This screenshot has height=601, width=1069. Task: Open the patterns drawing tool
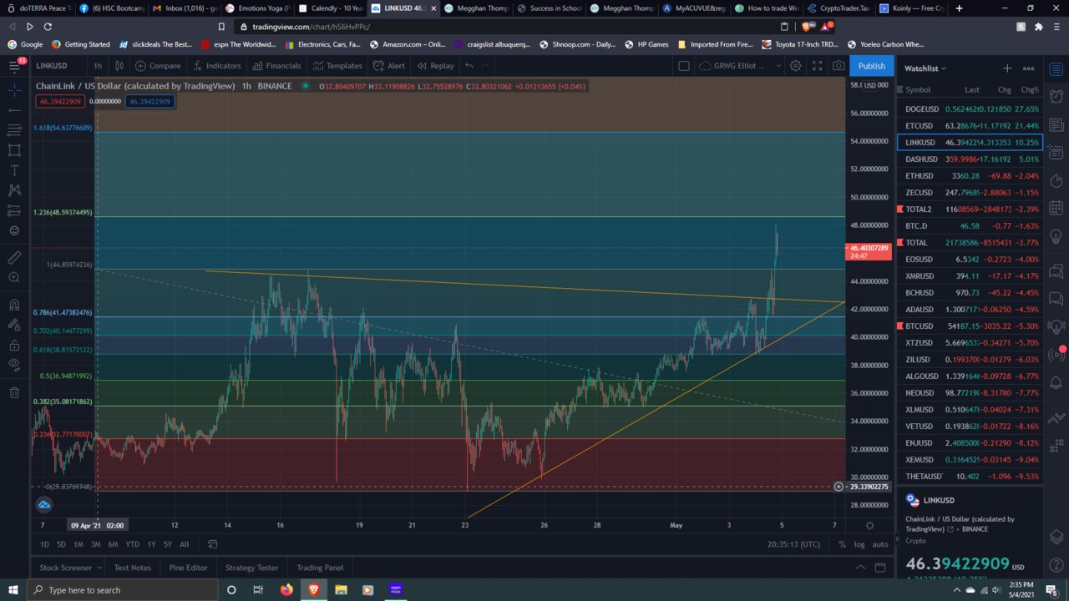coord(14,190)
